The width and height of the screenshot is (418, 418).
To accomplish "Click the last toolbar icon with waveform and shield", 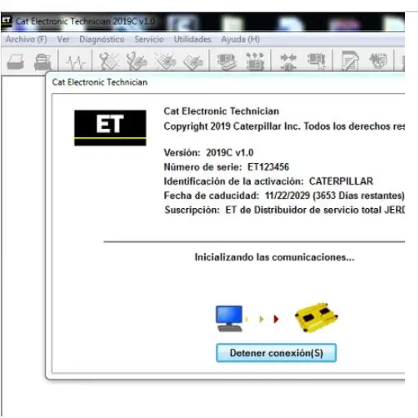I will (378, 61).
